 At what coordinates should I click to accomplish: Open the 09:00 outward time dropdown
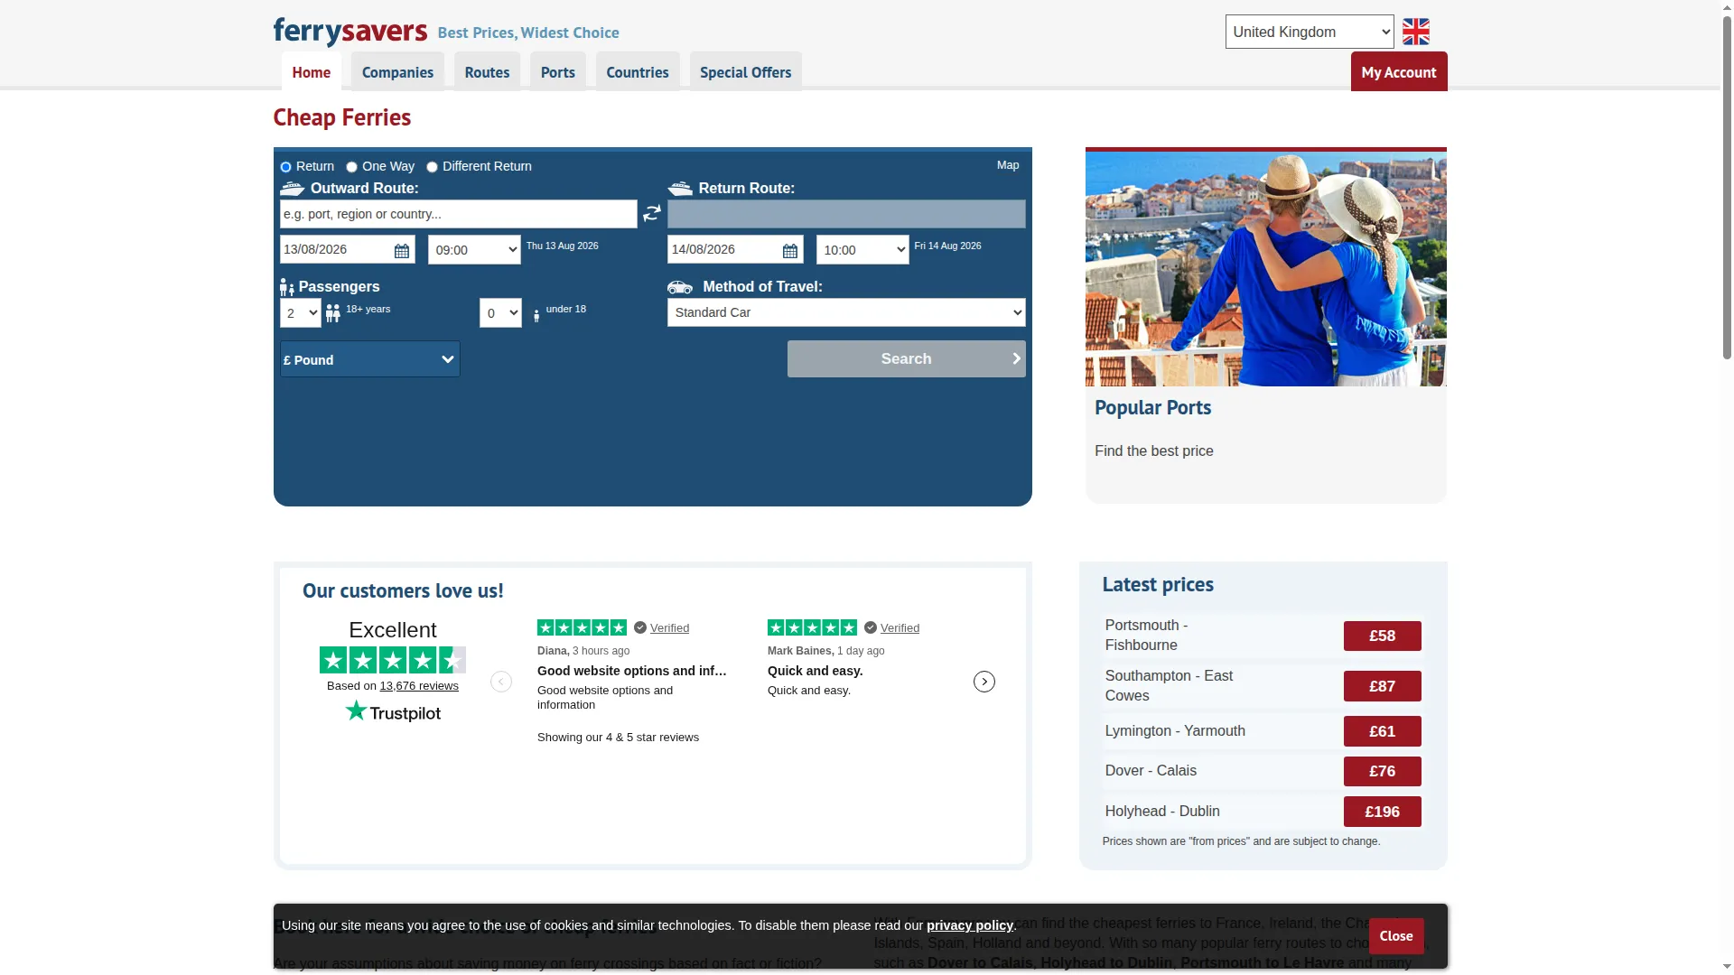point(474,250)
